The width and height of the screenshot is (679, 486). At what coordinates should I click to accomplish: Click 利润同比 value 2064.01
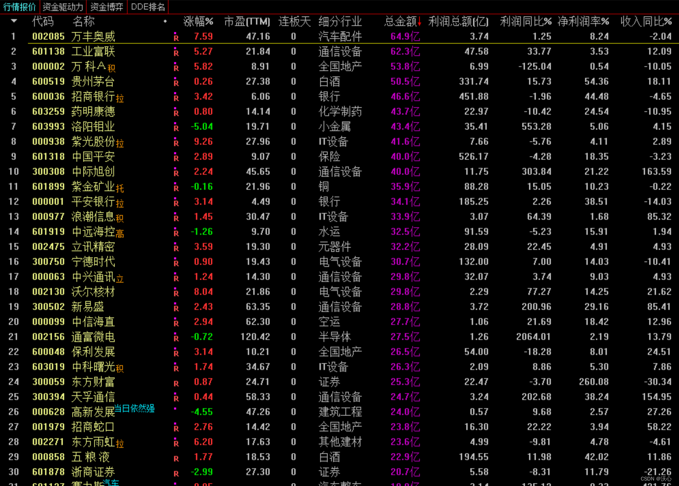[x=533, y=337]
